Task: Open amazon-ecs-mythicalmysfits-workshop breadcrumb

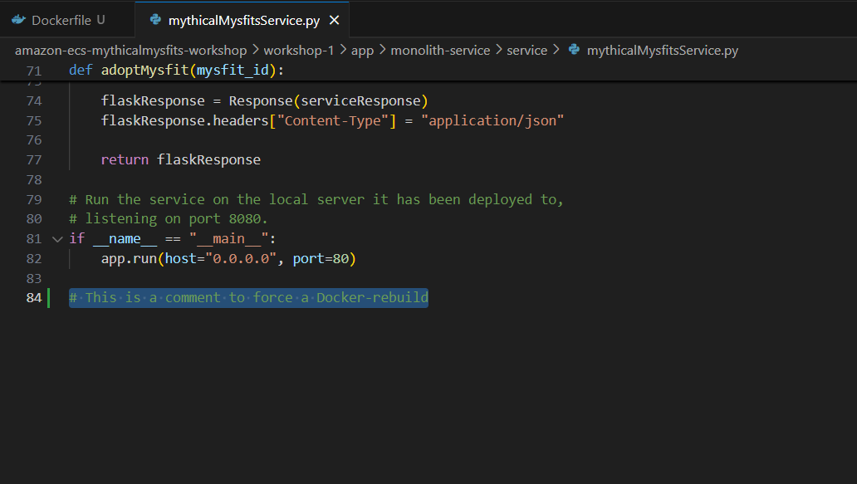Action: pos(130,51)
